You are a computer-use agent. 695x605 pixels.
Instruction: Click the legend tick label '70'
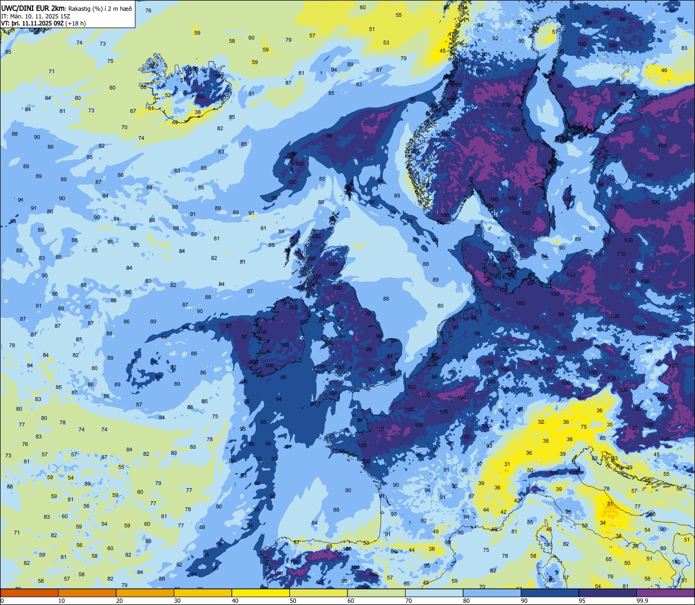click(x=408, y=601)
